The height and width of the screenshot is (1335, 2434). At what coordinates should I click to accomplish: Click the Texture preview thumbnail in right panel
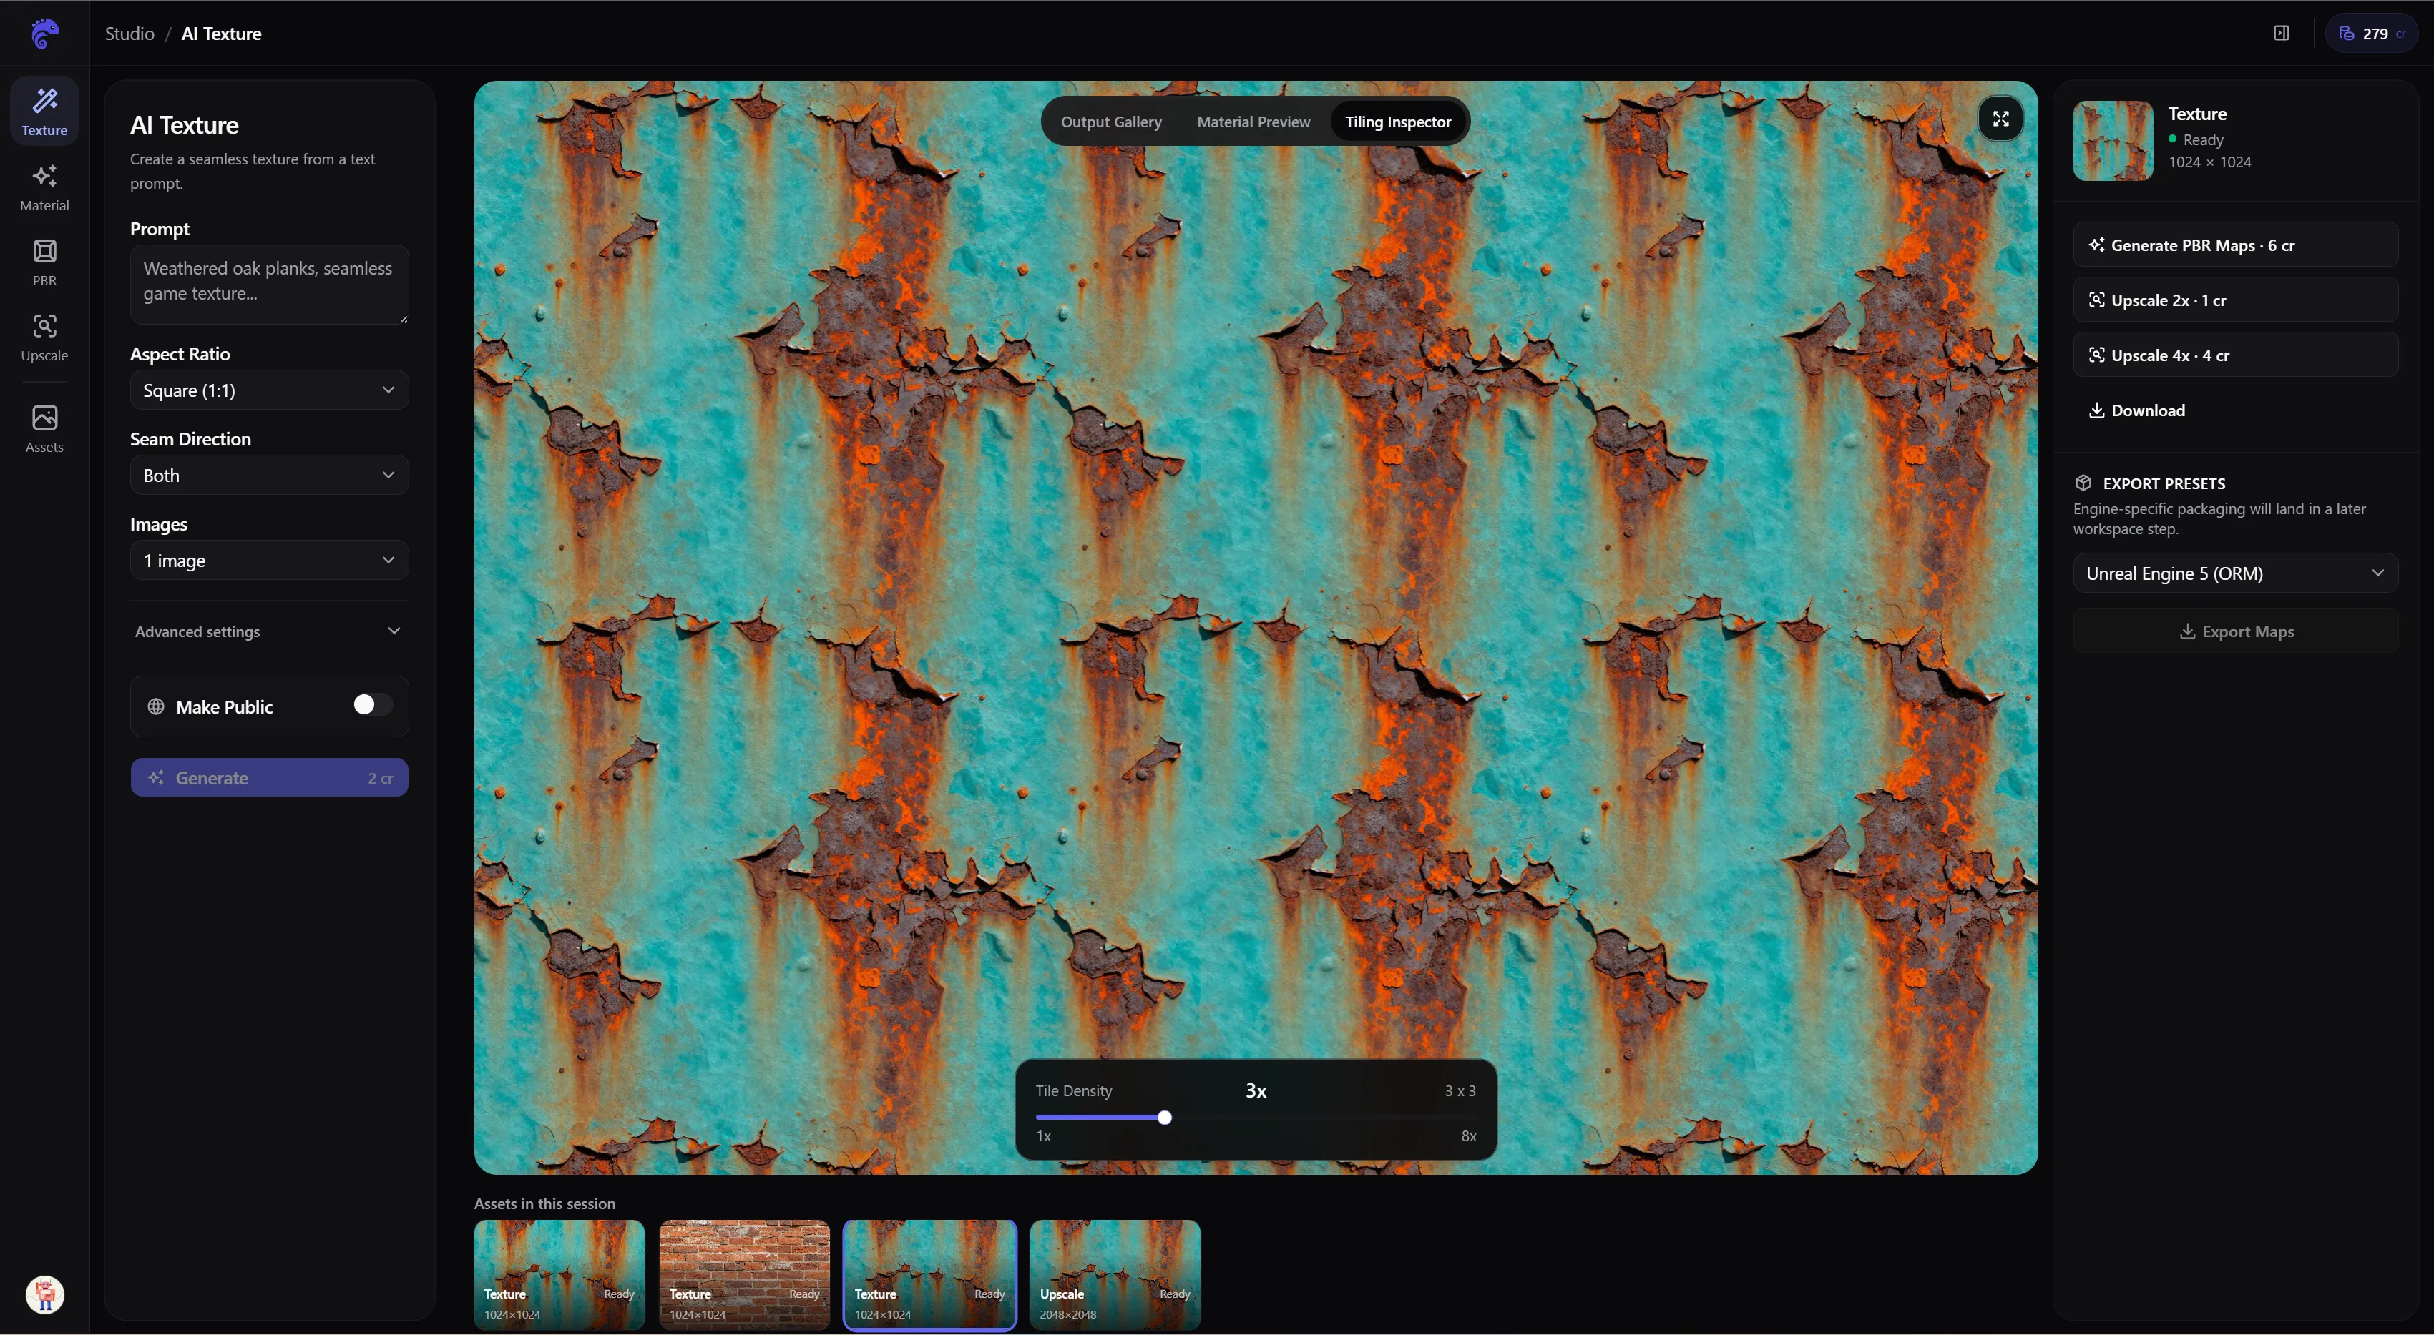pos(2113,141)
